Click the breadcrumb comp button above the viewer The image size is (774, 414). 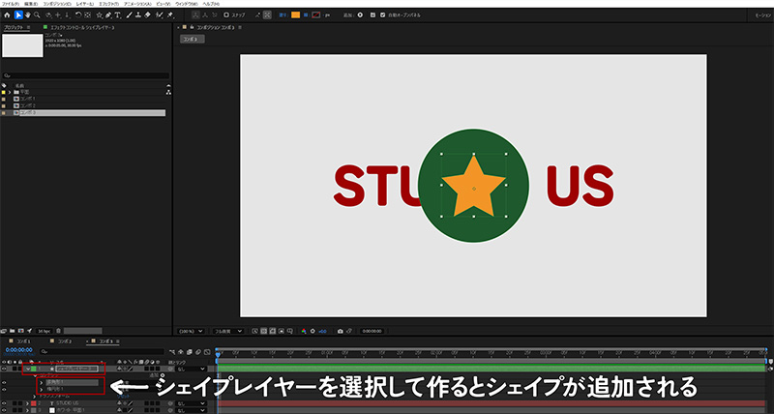pyautogui.click(x=192, y=39)
